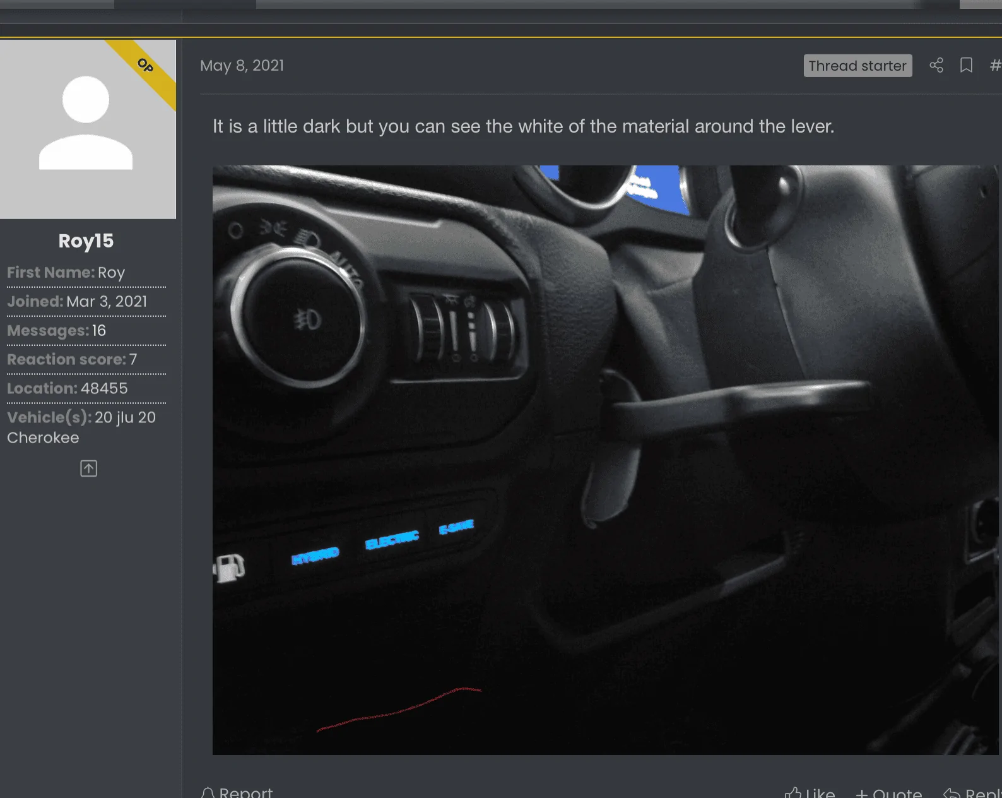Select the 'Joined: Mar 3, 2021' text

[x=77, y=301]
